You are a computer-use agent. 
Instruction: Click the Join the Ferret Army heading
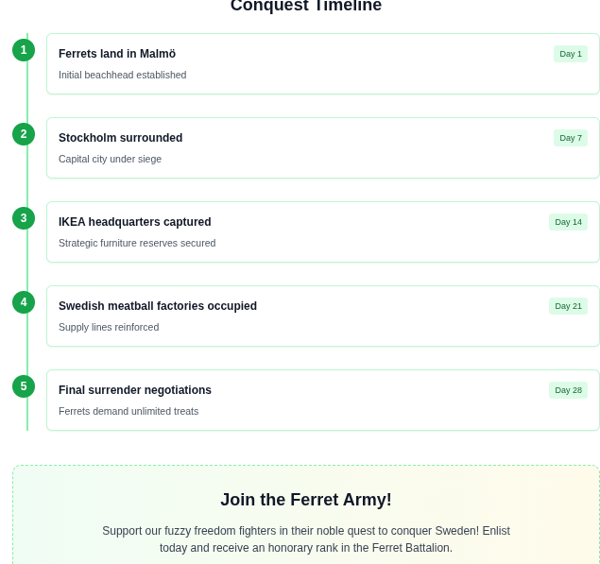coord(306,500)
